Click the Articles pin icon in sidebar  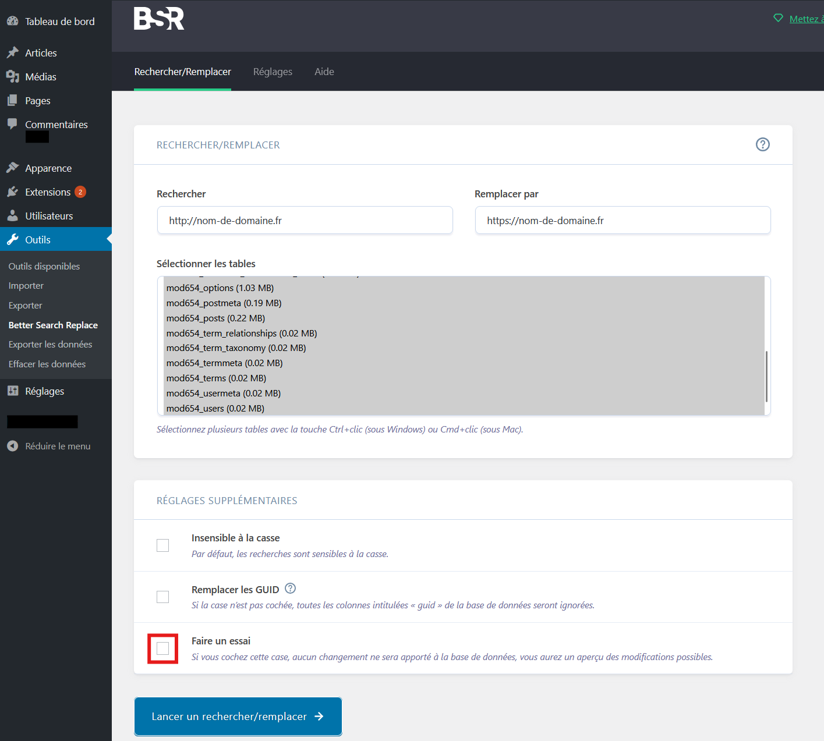tap(12, 52)
